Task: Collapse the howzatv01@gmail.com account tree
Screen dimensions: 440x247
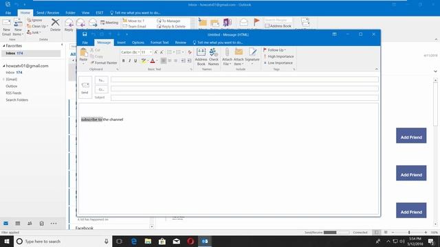Action: click(4, 66)
